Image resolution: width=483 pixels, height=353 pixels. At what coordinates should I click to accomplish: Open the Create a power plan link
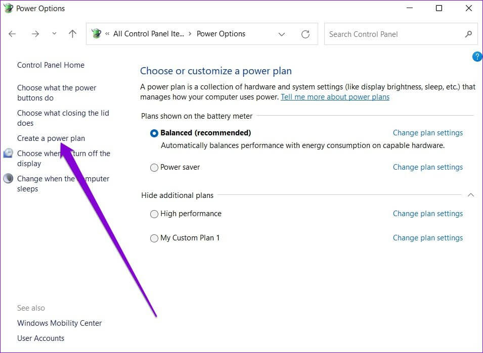coord(51,138)
